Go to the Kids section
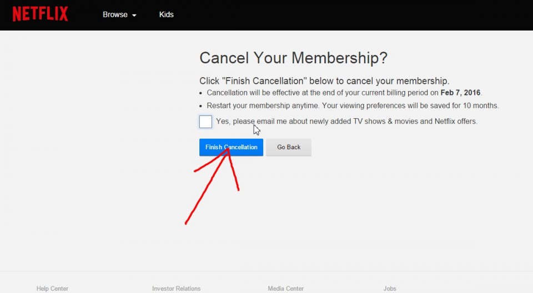 pyautogui.click(x=166, y=15)
